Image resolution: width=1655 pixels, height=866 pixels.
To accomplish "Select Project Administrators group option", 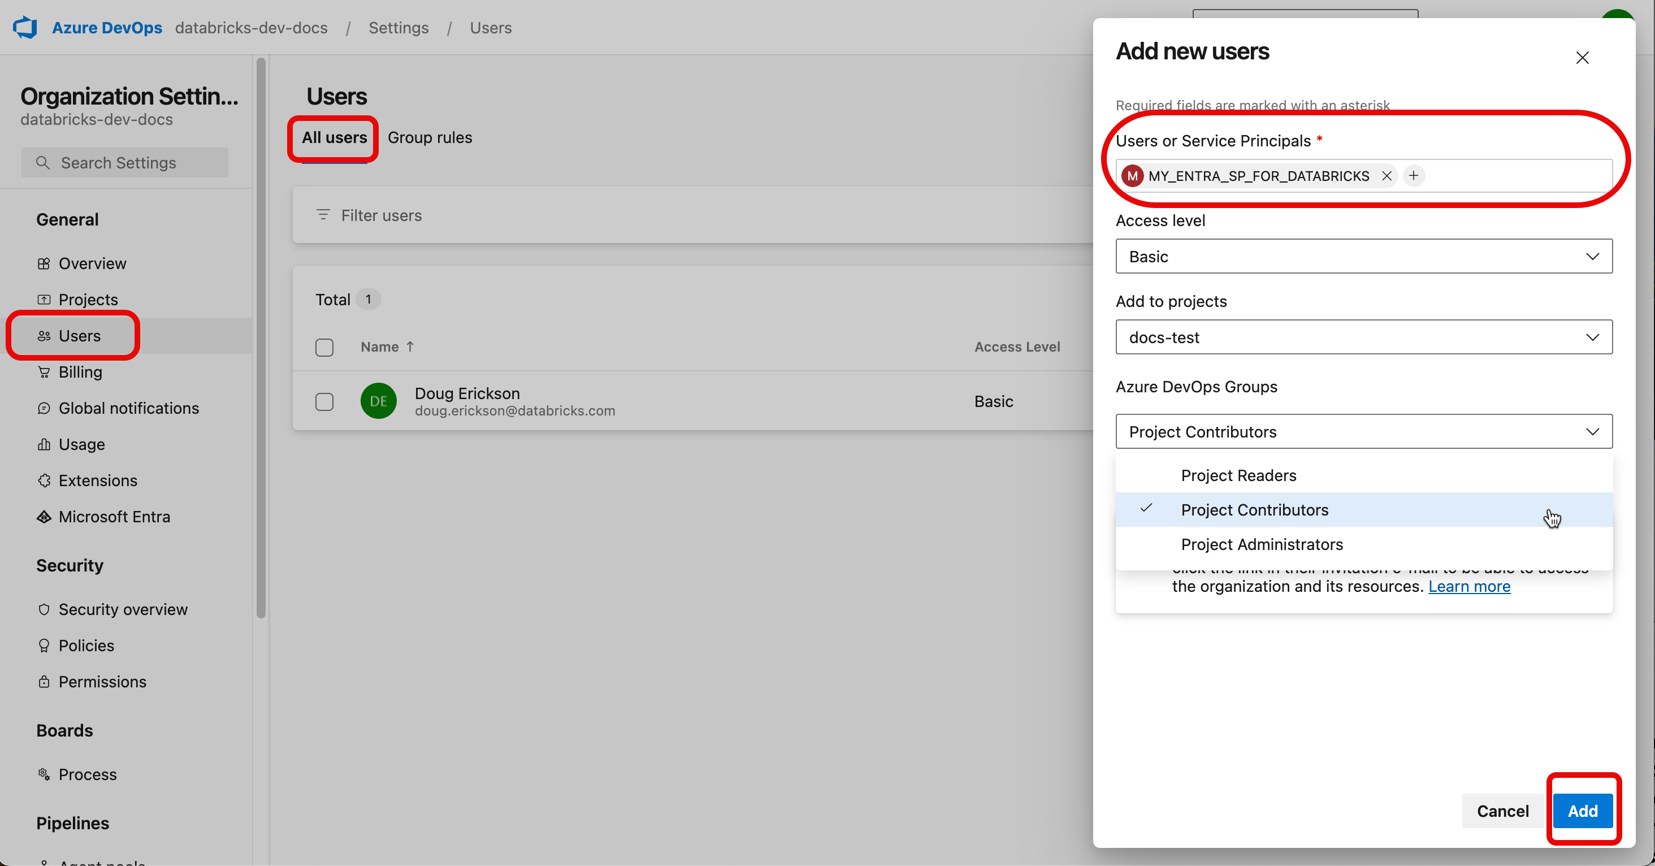I will (1262, 544).
